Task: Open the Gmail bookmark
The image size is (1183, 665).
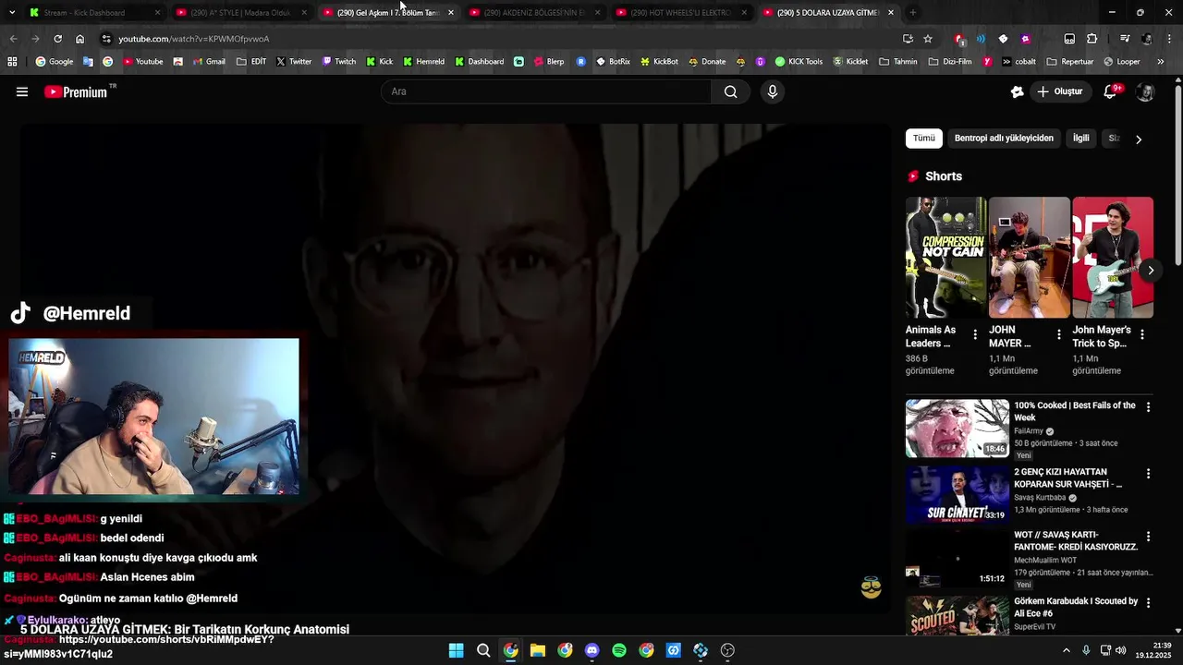Action: click(x=208, y=62)
